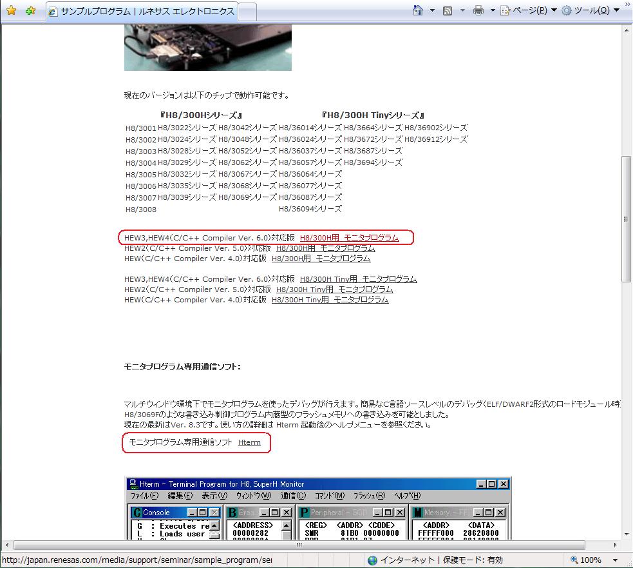
Task: Expand the toolbar overflow chevron
Action: (627, 5)
